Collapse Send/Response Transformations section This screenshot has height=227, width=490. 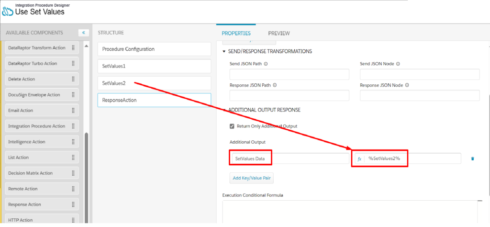224,52
